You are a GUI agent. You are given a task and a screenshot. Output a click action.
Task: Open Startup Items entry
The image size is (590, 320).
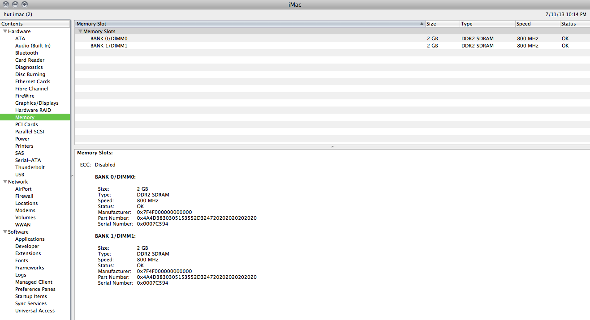pyautogui.click(x=31, y=296)
